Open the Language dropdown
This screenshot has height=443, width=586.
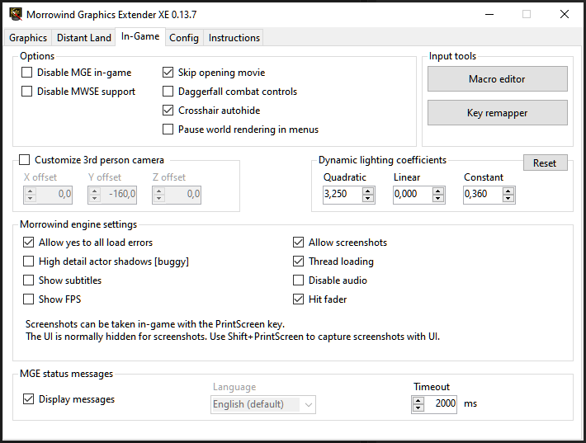coord(263,404)
